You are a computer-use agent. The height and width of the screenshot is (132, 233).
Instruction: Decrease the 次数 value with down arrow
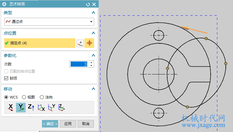coord(91,66)
